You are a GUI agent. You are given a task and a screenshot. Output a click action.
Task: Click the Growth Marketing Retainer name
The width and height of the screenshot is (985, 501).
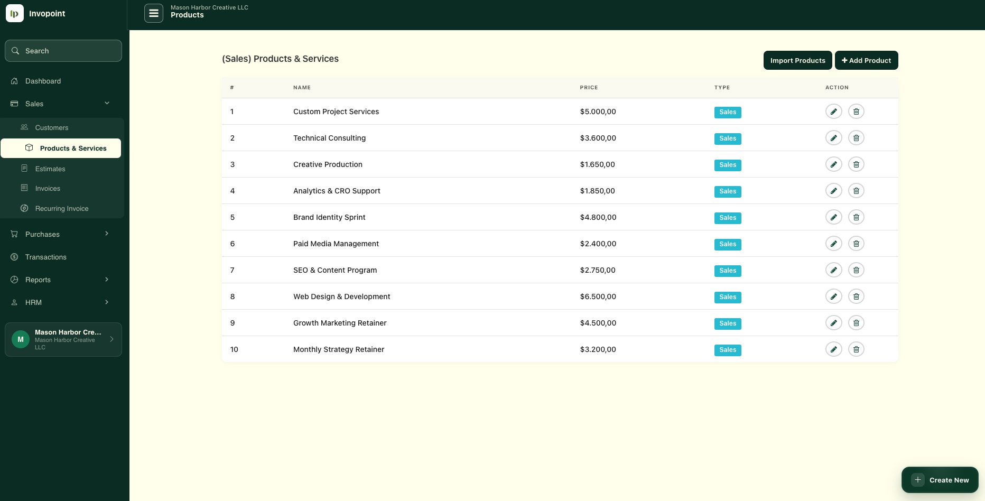coord(340,323)
